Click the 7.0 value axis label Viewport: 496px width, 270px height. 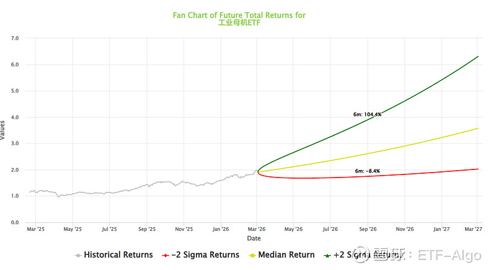click(15, 38)
